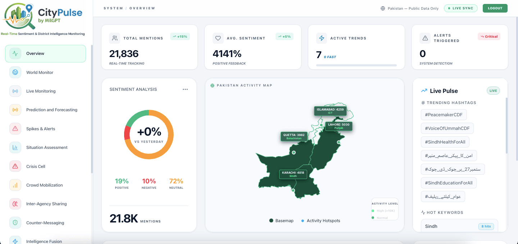Click the +5% sentiment badge
The image size is (518, 244).
pyautogui.click(x=284, y=37)
